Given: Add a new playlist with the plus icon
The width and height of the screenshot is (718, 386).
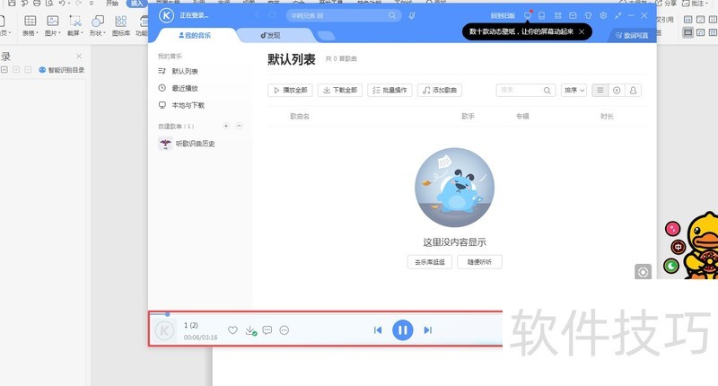Looking at the screenshot, I should (x=226, y=126).
